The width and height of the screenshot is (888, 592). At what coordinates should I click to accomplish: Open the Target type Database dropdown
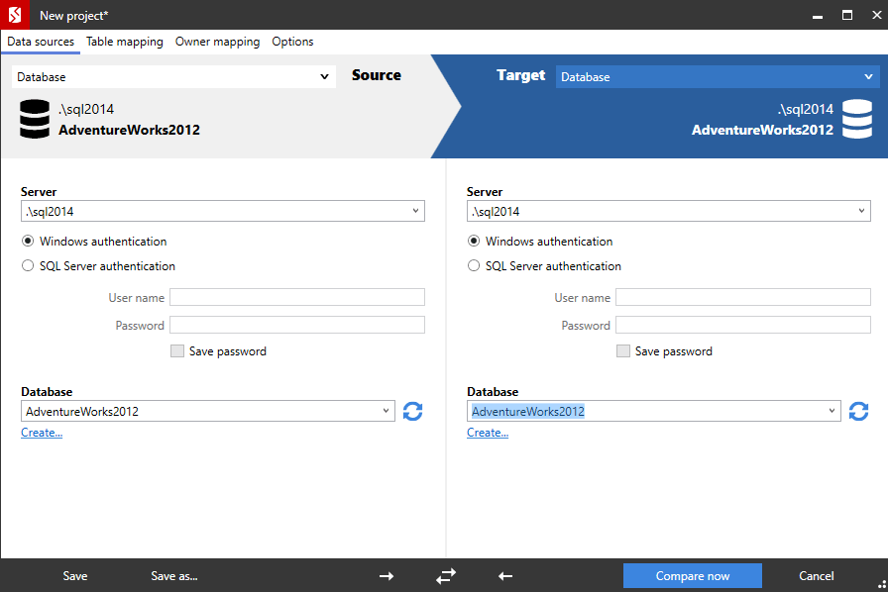tap(718, 77)
